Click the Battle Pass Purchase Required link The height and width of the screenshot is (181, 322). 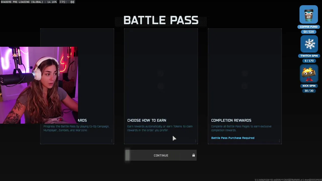point(233,138)
